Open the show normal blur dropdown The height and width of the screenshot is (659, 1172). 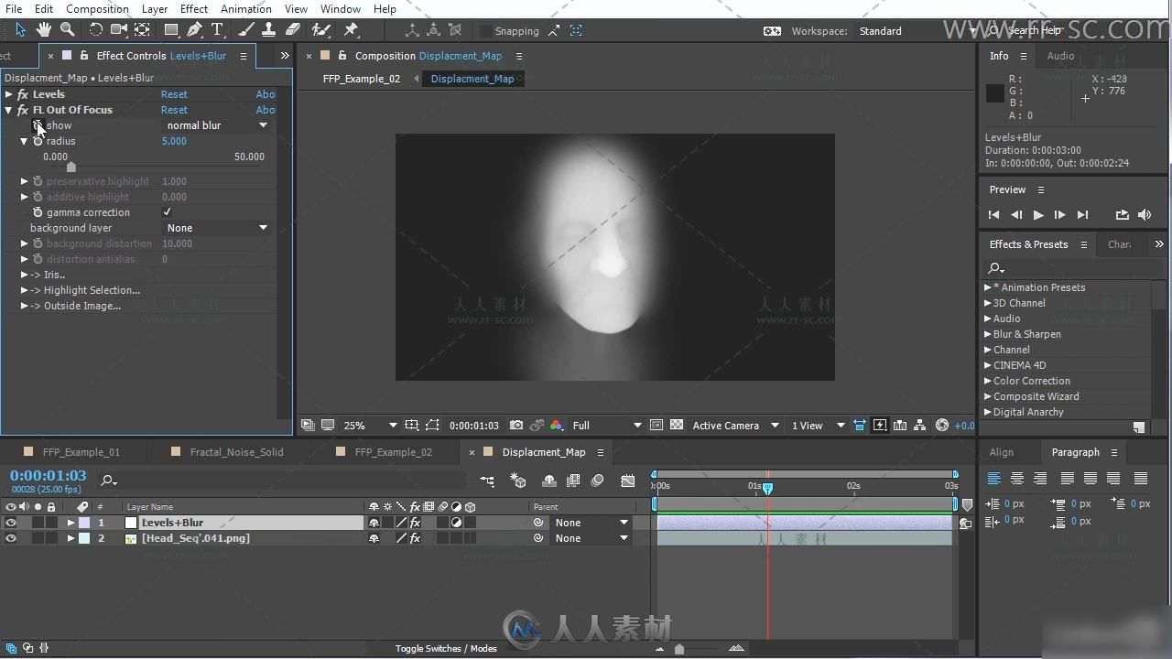click(216, 125)
